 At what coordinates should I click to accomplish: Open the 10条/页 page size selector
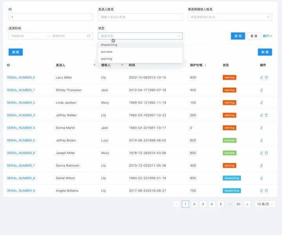point(265,204)
